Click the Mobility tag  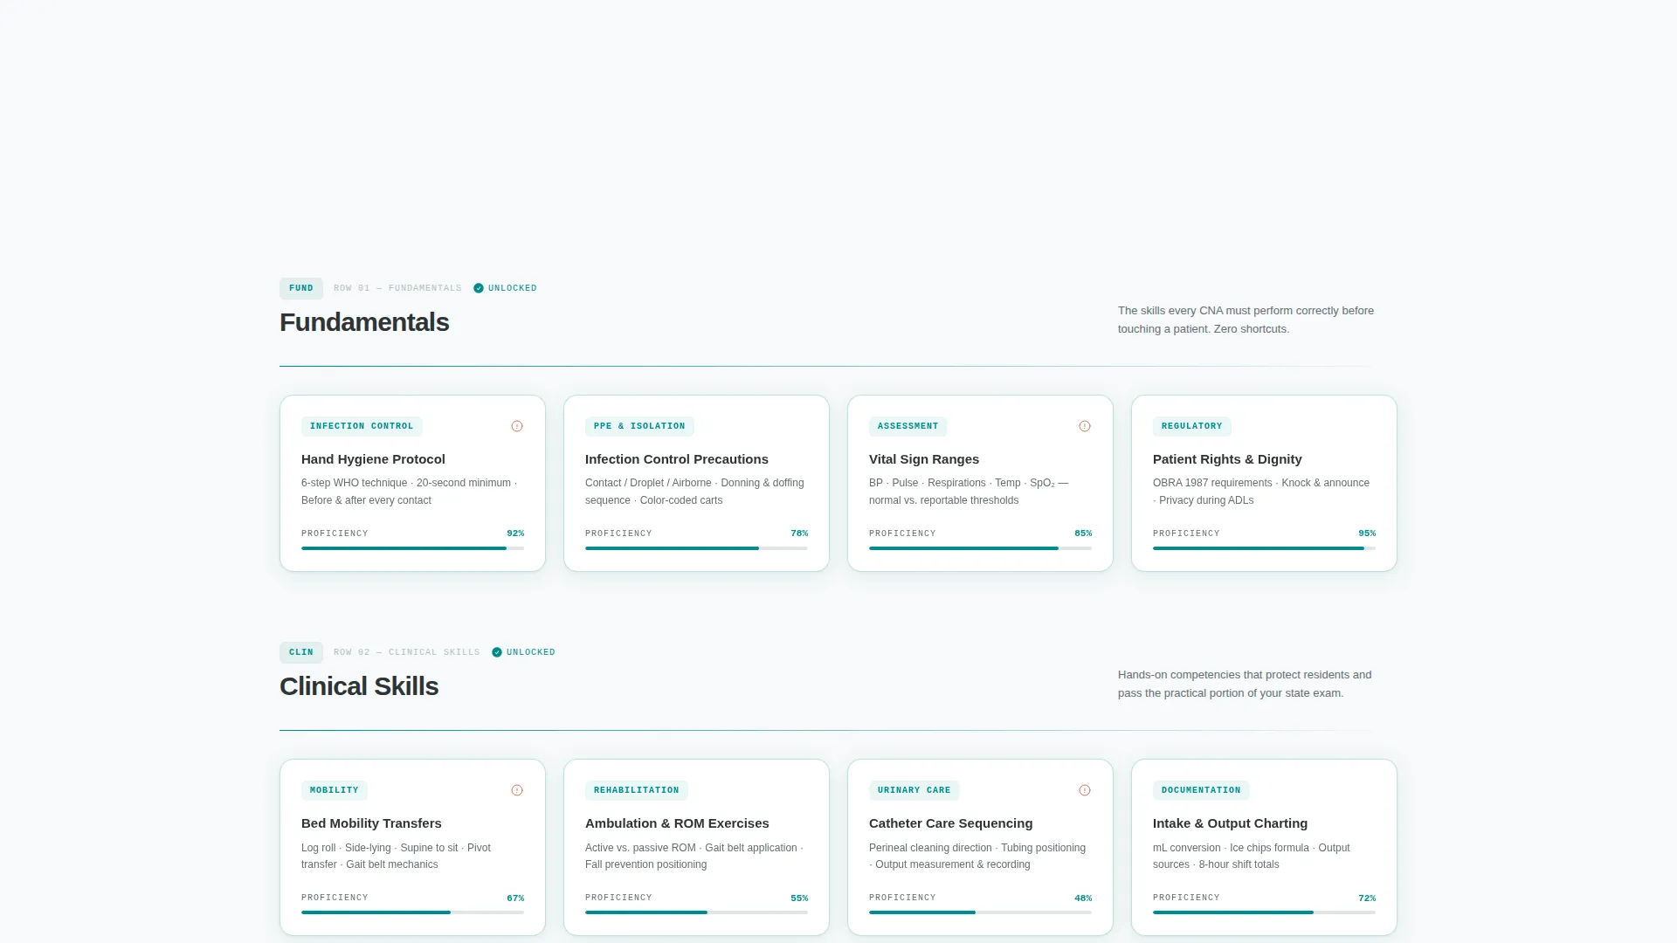coord(334,790)
